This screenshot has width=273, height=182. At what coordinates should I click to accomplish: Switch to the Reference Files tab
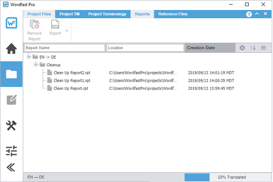(173, 14)
